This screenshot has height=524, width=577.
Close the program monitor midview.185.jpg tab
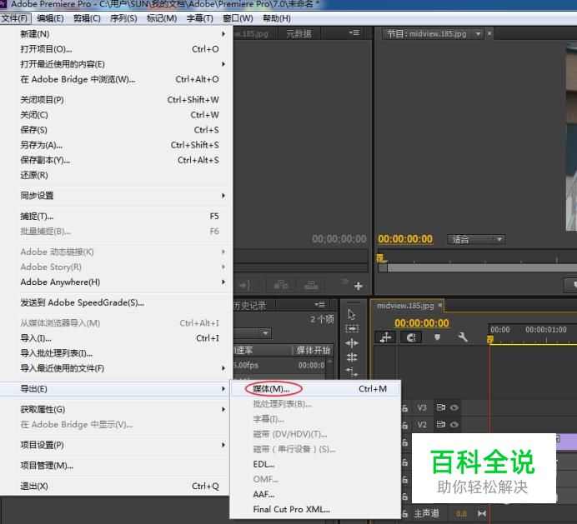489,33
